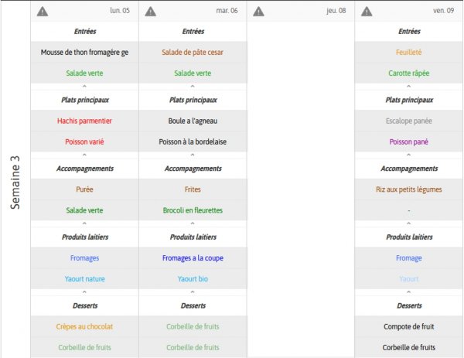Select Fromages a la coupe item
The image size is (464, 358).
(x=193, y=258)
